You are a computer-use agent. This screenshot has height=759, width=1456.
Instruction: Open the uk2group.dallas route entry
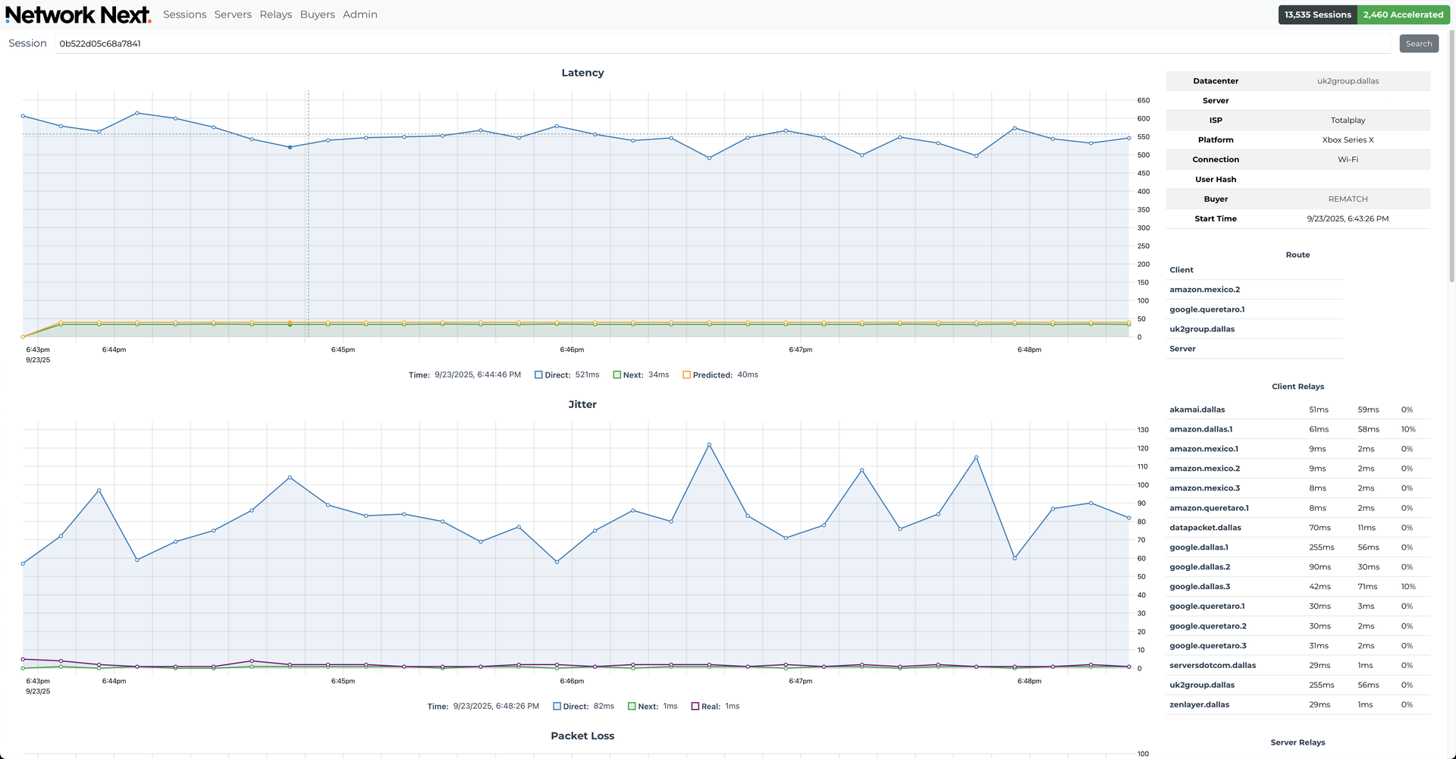pyautogui.click(x=1202, y=328)
